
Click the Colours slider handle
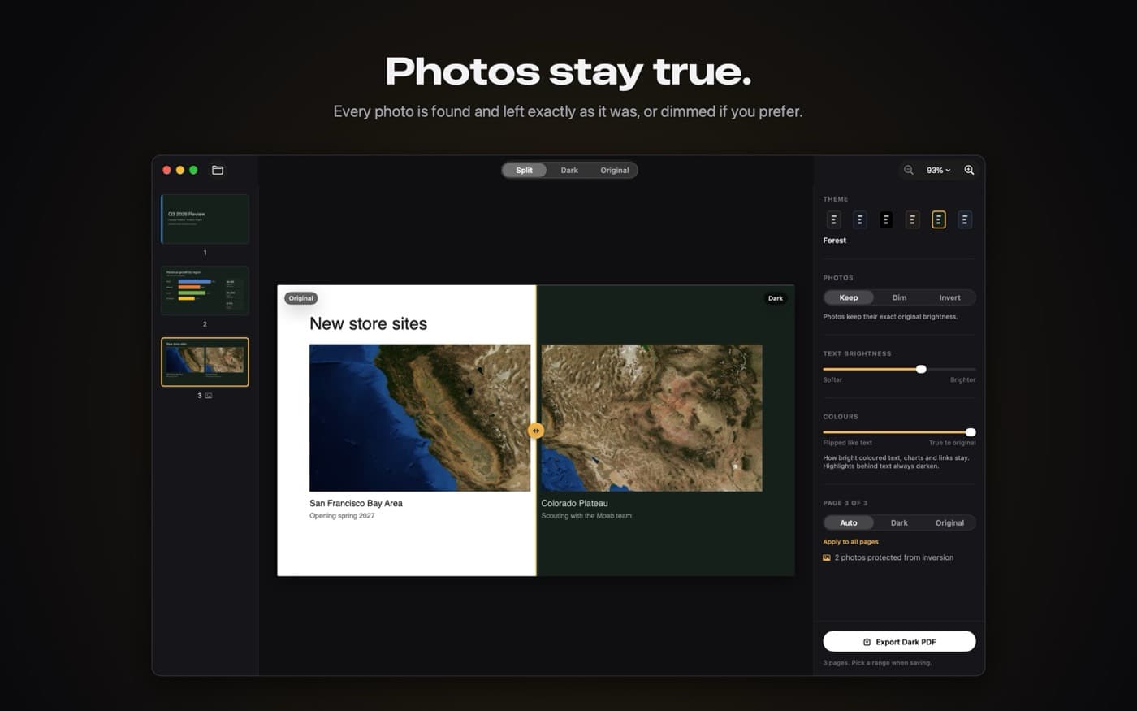[x=971, y=432]
